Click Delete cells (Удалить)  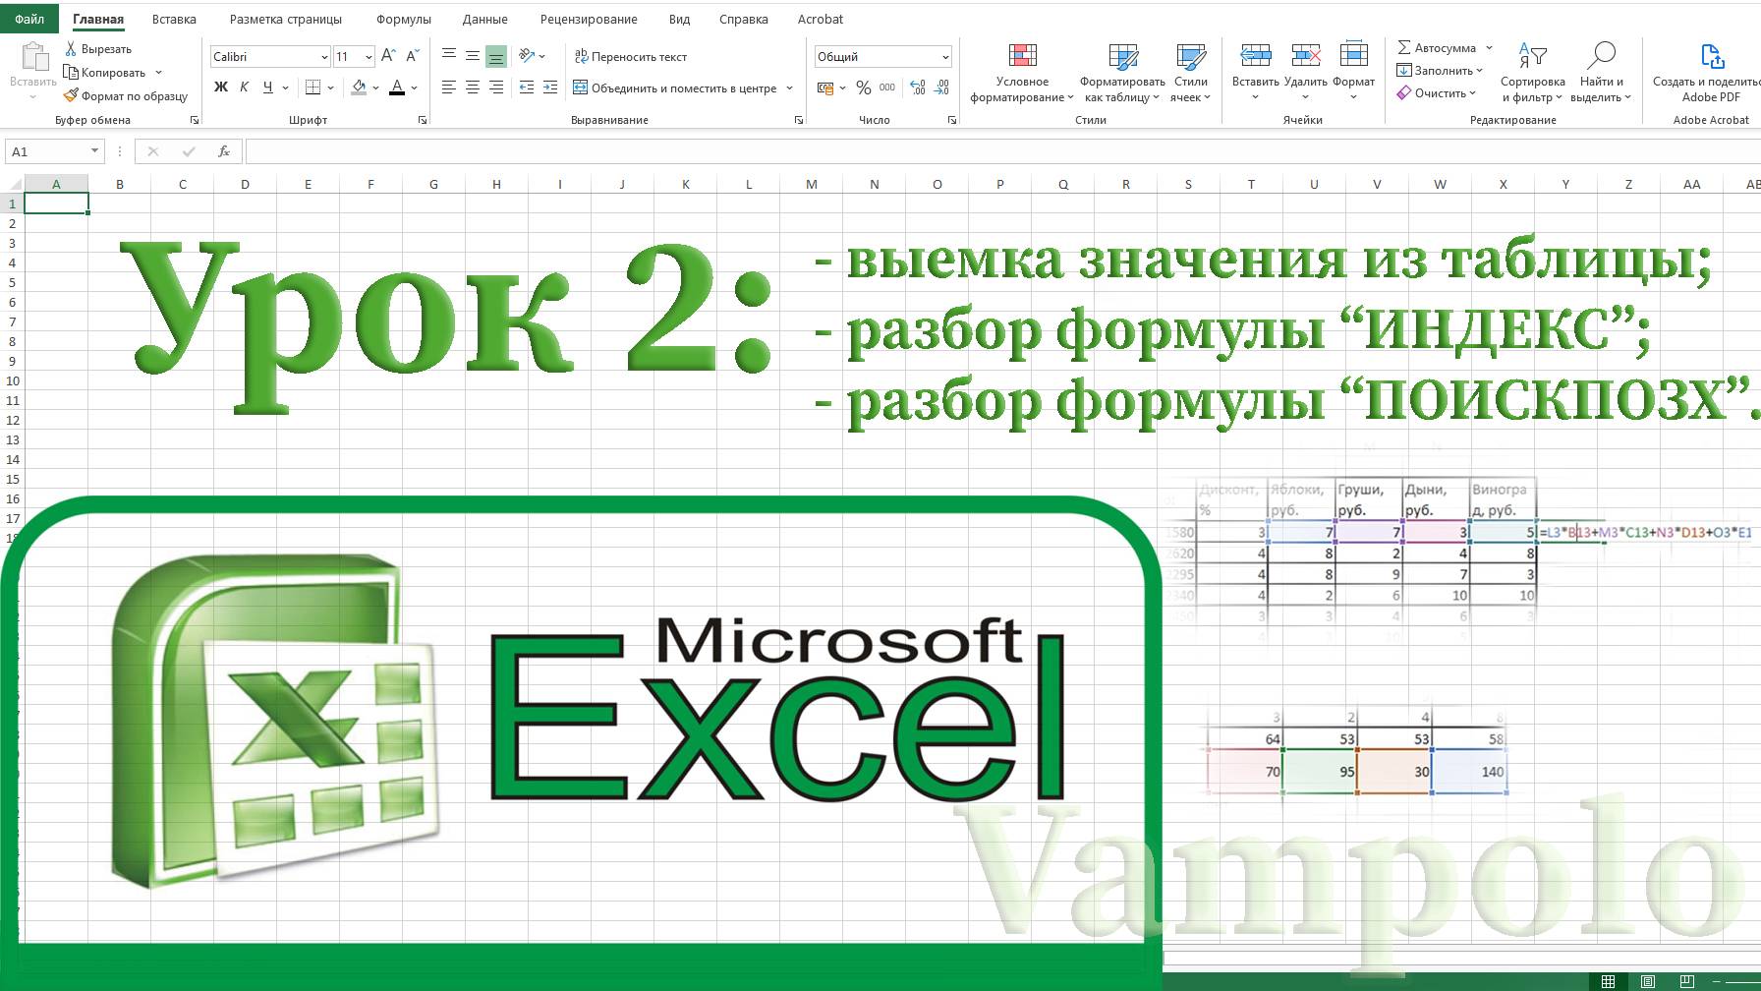tap(1305, 72)
